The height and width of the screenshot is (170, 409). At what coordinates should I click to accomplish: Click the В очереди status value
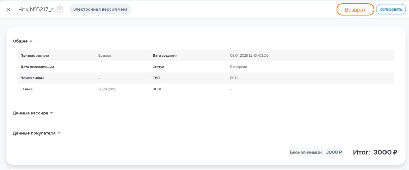[x=238, y=67]
